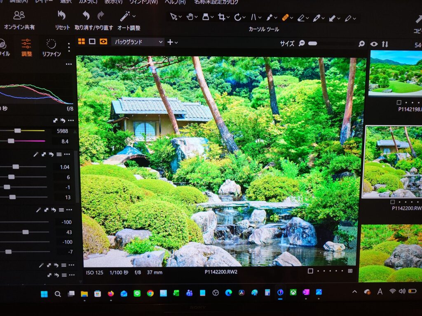Expand the Draw Mask brush tool chevron
Screen dimensions: 422x316
tap(276, 18)
